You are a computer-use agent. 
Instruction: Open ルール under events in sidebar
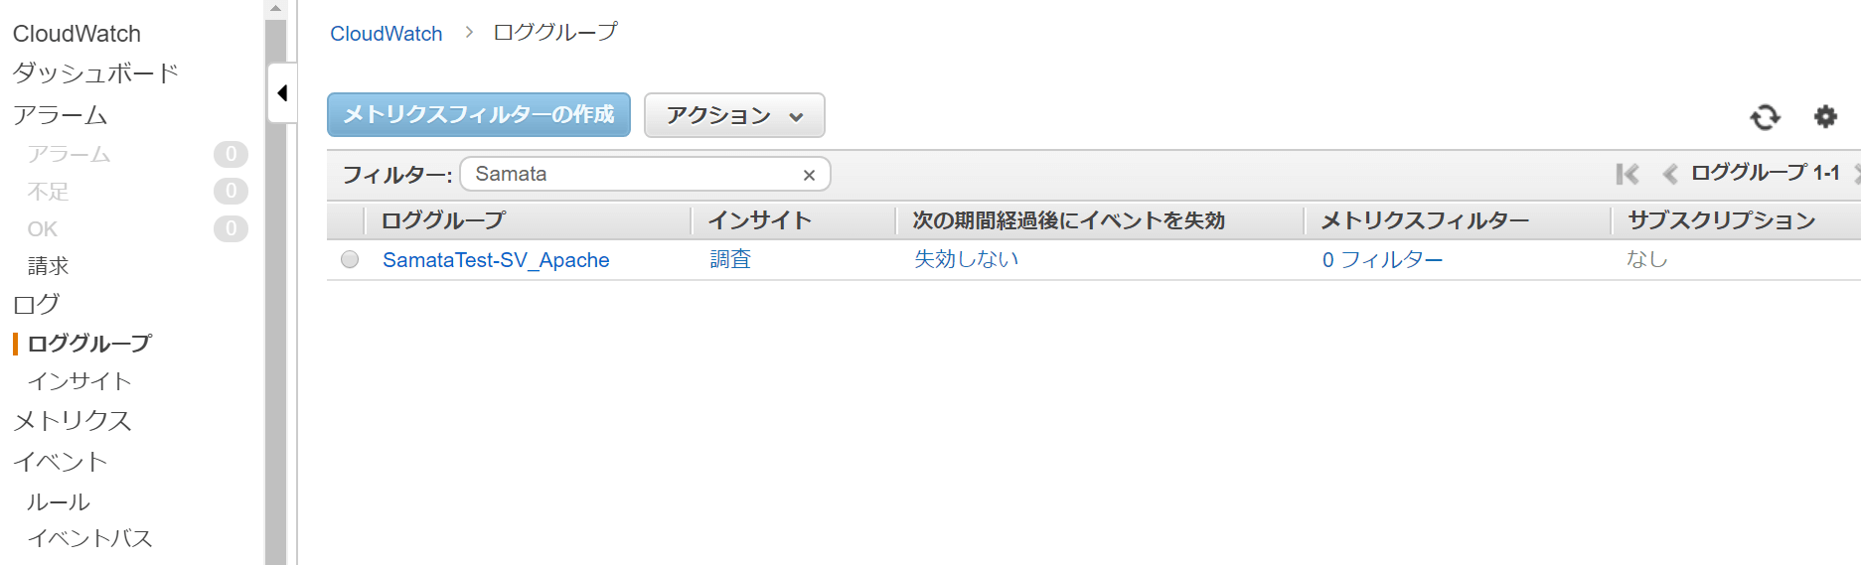59,502
